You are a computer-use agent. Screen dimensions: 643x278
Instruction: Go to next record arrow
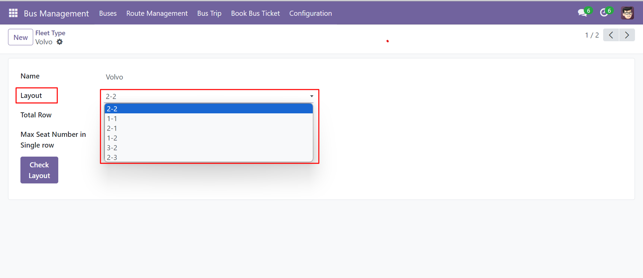click(x=627, y=35)
